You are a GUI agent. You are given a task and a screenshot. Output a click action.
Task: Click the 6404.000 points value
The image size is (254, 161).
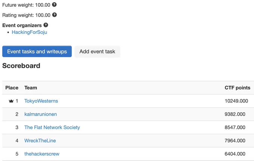[x=235, y=154]
